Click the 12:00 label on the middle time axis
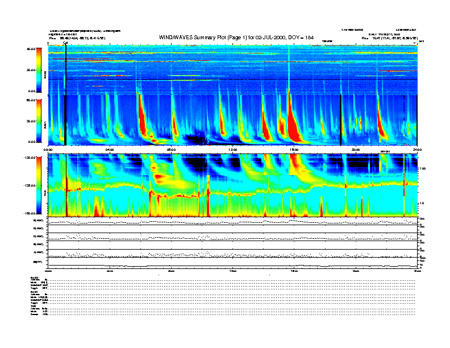 coord(232,150)
